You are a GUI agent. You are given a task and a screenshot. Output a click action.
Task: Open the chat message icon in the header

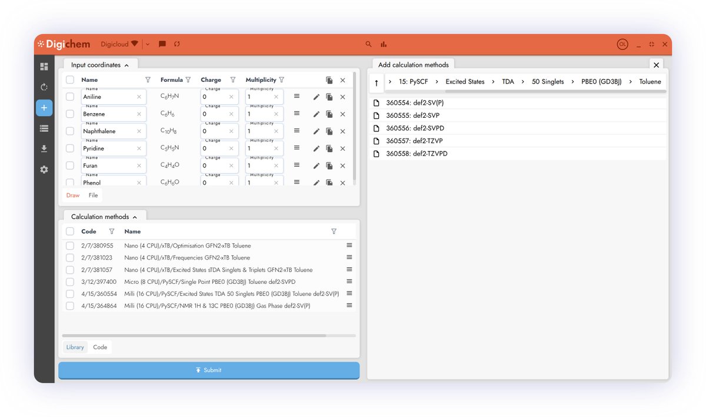(162, 44)
